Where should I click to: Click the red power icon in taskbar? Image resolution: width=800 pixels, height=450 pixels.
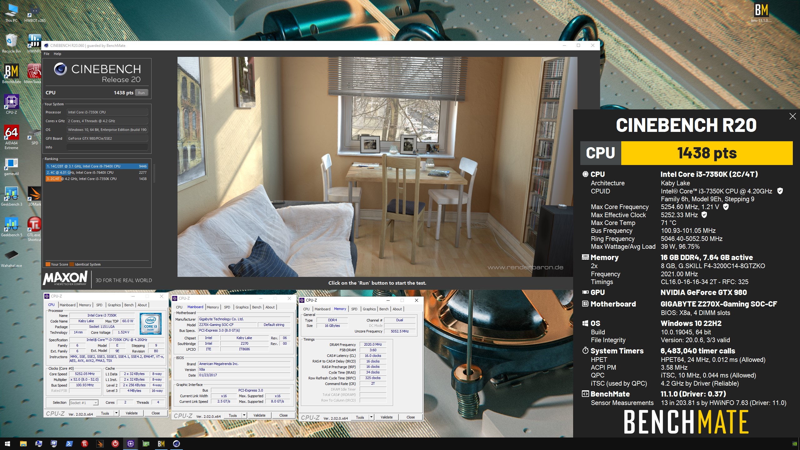tap(115, 444)
